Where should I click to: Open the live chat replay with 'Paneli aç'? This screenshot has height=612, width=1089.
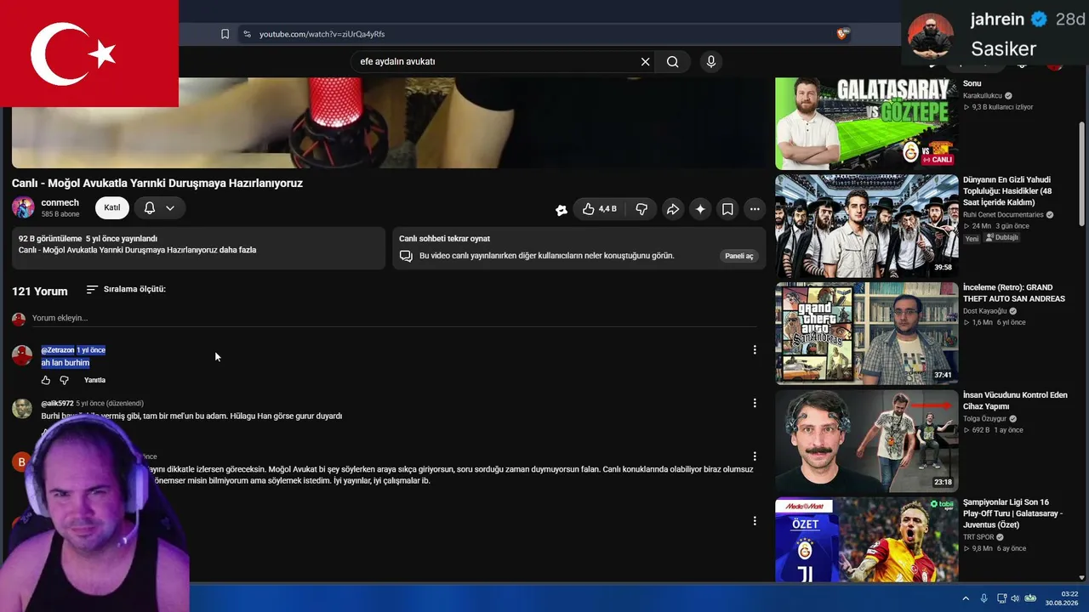(738, 256)
